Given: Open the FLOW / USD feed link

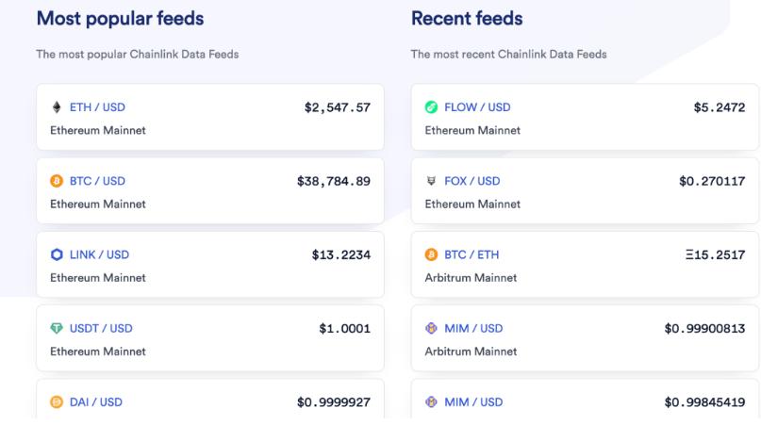Looking at the screenshot, I should point(477,107).
